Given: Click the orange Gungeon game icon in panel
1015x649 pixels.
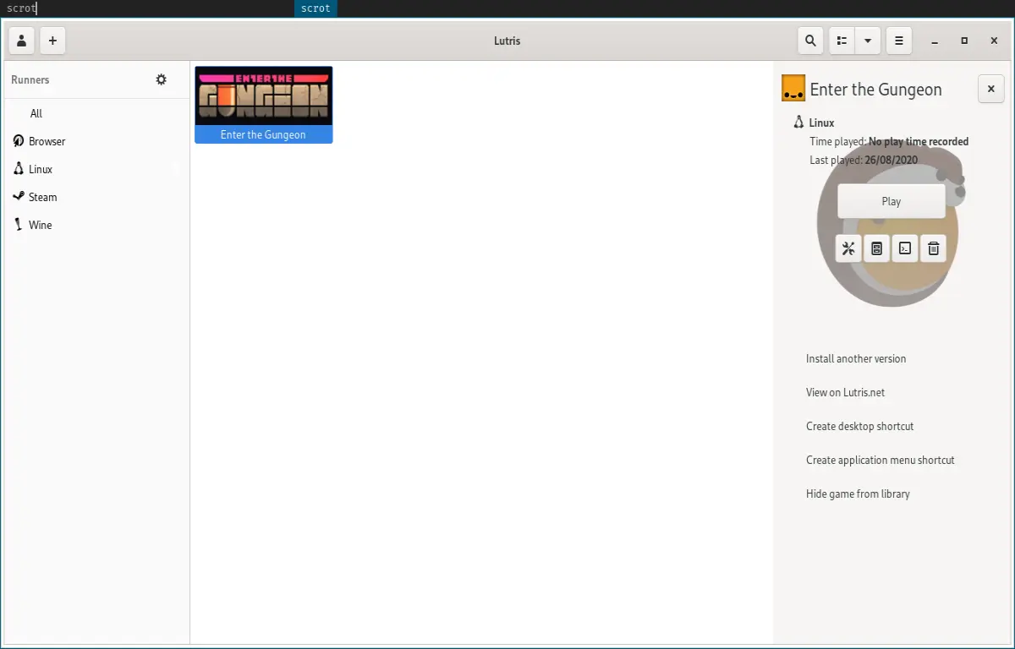Looking at the screenshot, I should 793,88.
